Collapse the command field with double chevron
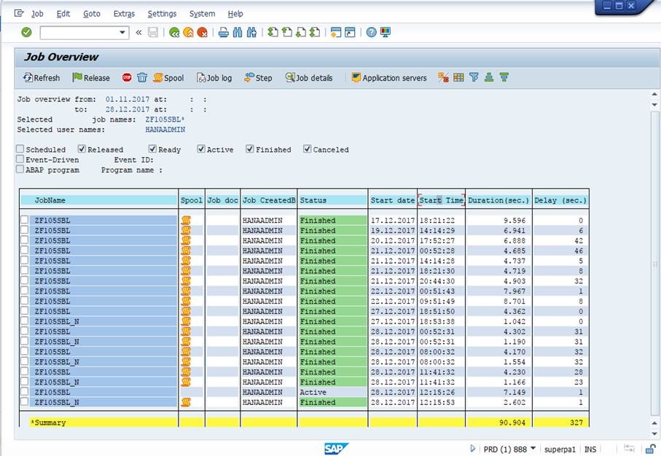This screenshot has width=661, height=456. (x=138, y=33)
